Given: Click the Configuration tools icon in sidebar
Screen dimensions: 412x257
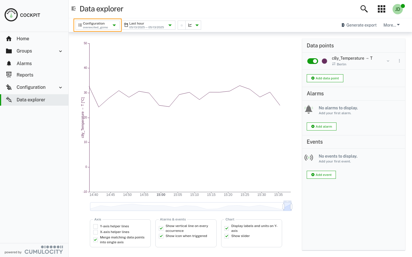Looking at the screenshot, I should tap(9, 87).
